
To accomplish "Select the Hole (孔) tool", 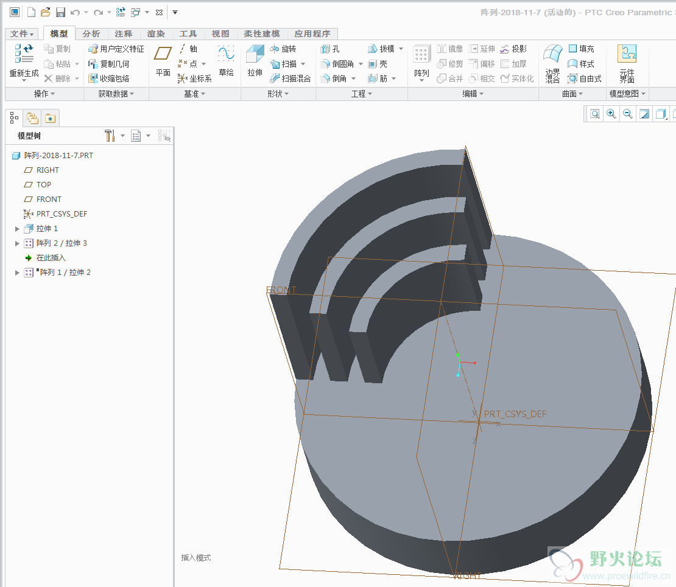I will [330, 49].
